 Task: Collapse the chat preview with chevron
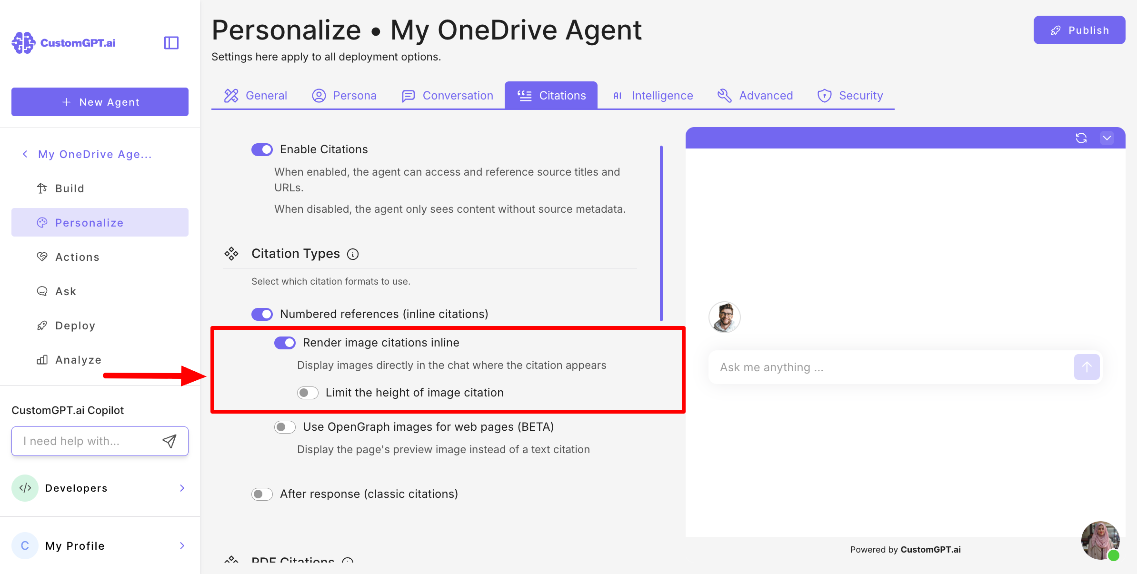pyautogui.click(x=1107, y=138)
